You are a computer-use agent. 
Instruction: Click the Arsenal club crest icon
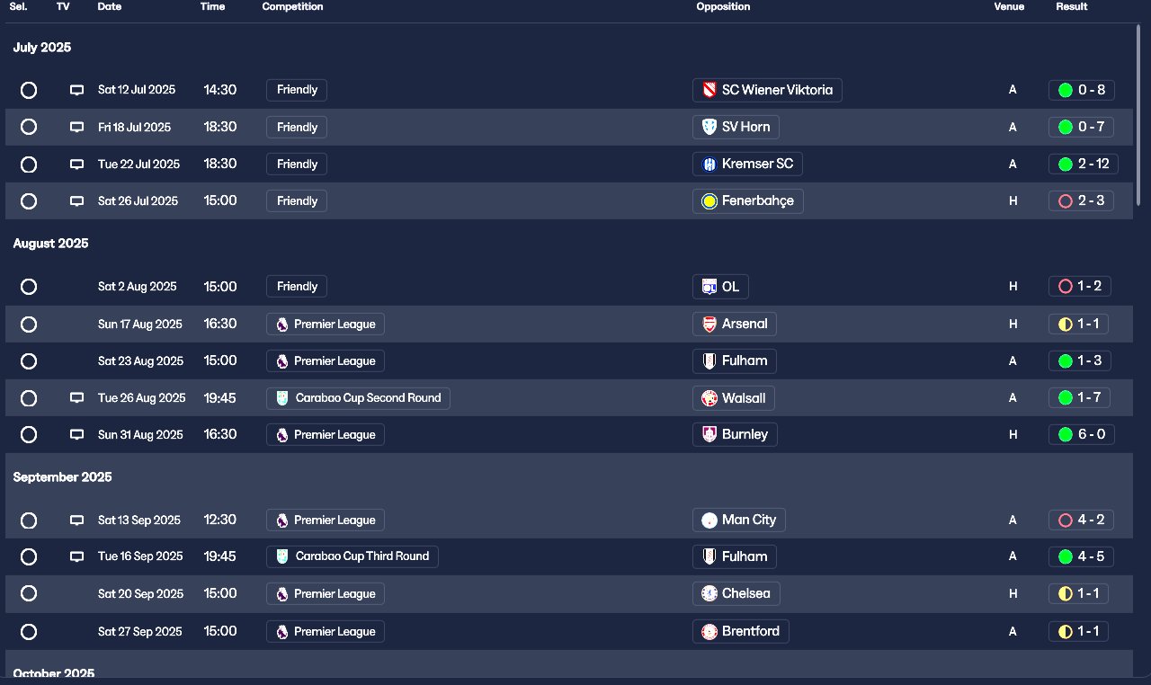pos(709,324)
